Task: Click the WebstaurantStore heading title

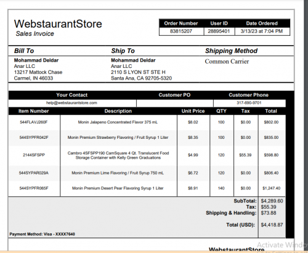Action: coord(58,24)
